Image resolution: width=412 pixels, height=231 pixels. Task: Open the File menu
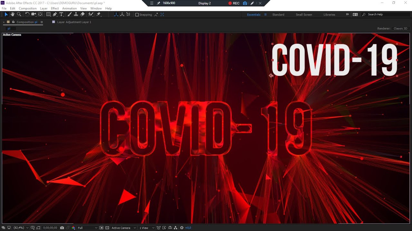4,8
